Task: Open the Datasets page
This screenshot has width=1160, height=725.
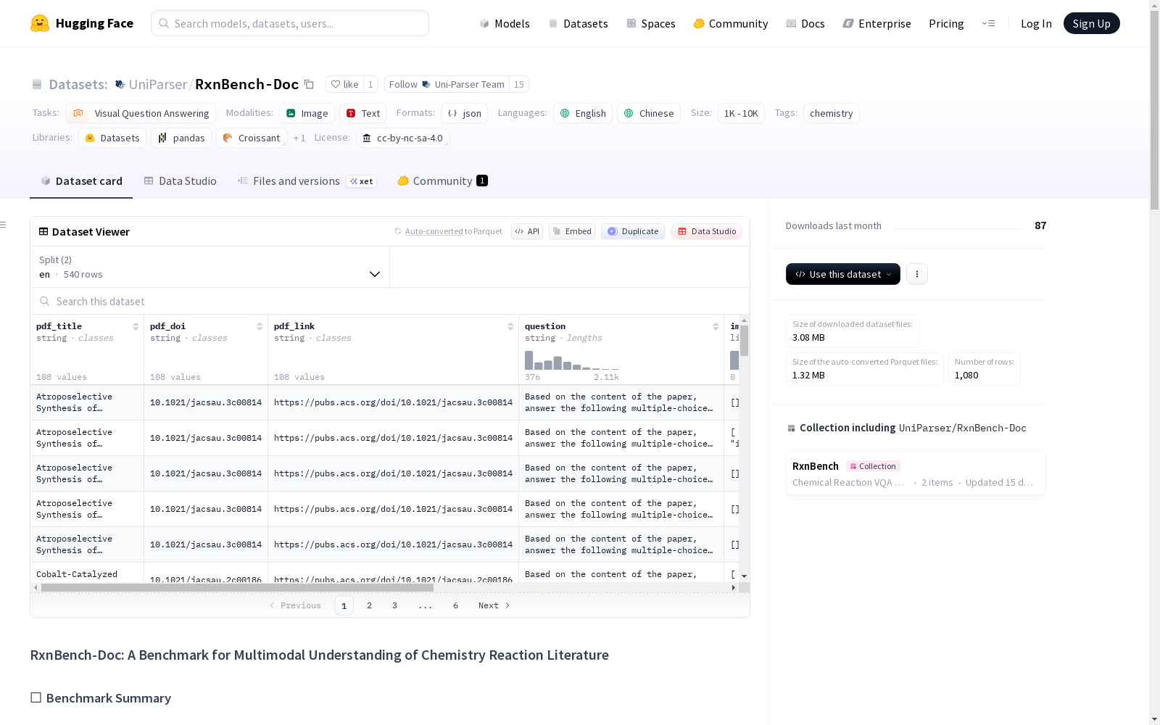Action: click(x=578, y=23)
